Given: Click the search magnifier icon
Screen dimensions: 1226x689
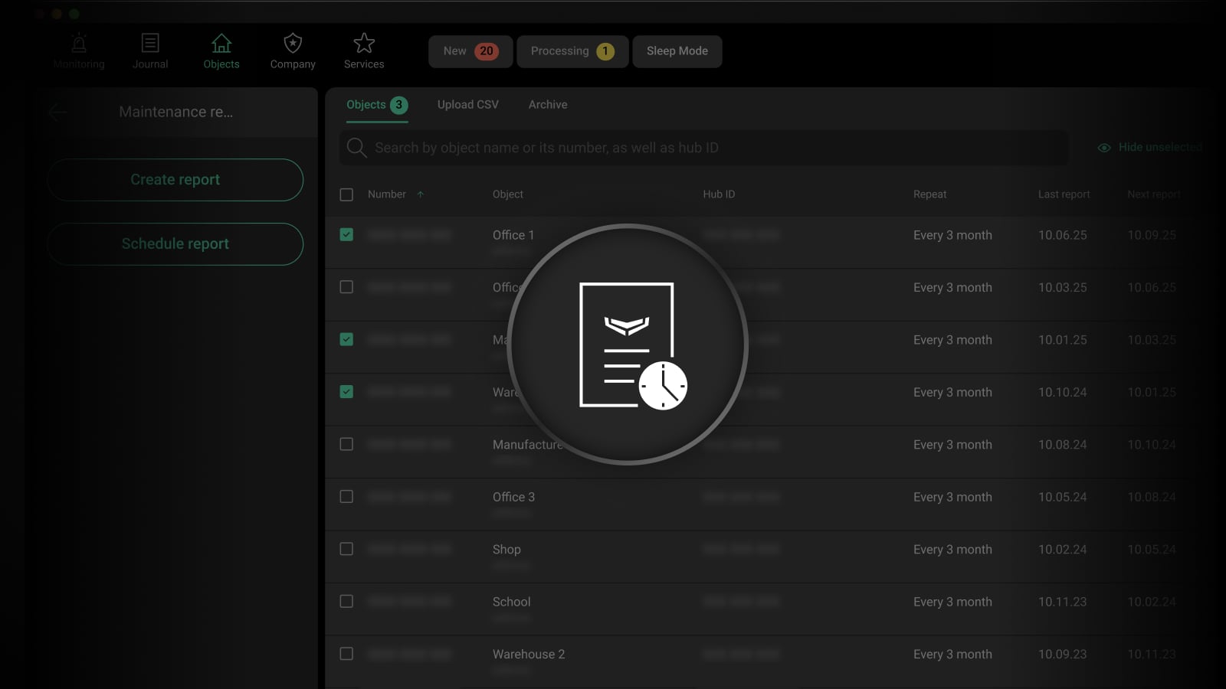Looking at the screenshot, I should click(356, 148).
